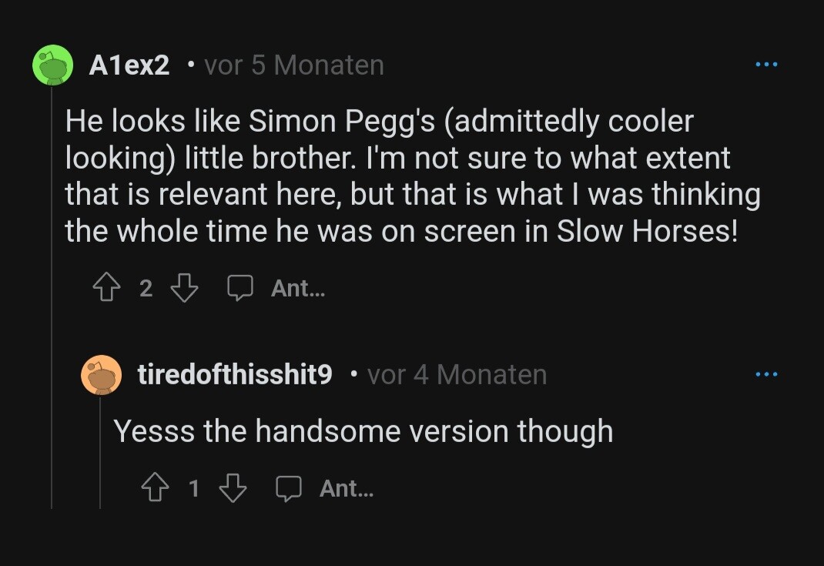The width and height of the screenshot is (824, 566).
Task: Click the "vor 5 Monaten" timestamp
Action: coord(294,65)
